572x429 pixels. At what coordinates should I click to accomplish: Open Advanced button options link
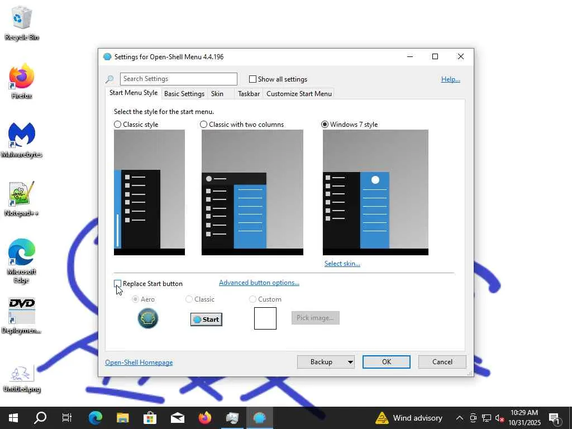pos(259,283)
